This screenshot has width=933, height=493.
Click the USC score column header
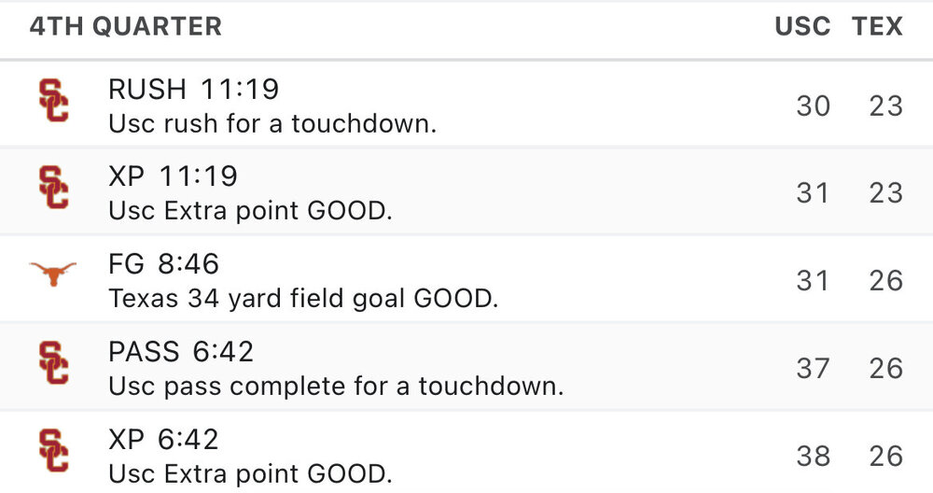click(802, 26)
